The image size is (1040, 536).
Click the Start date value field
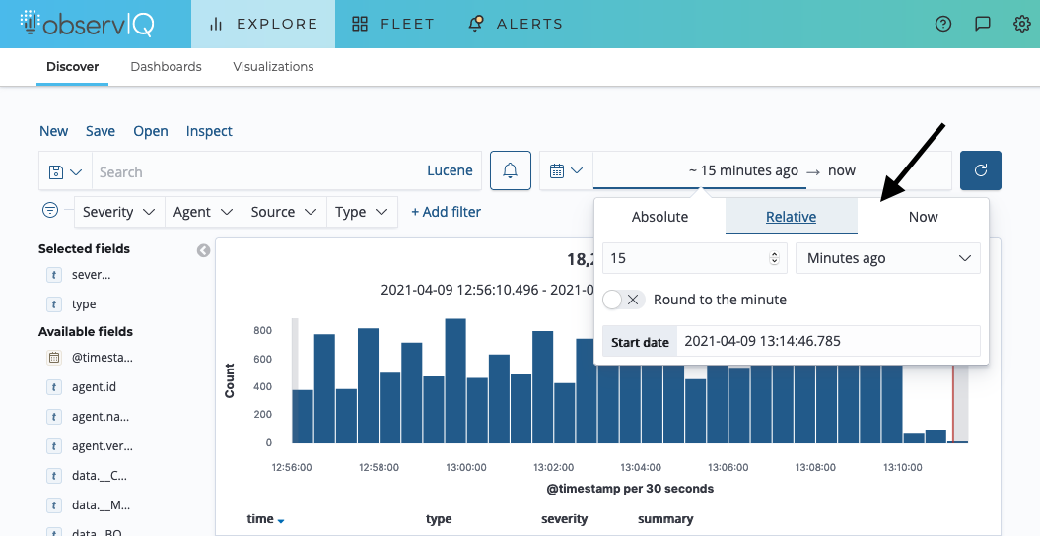coord(828,341)
